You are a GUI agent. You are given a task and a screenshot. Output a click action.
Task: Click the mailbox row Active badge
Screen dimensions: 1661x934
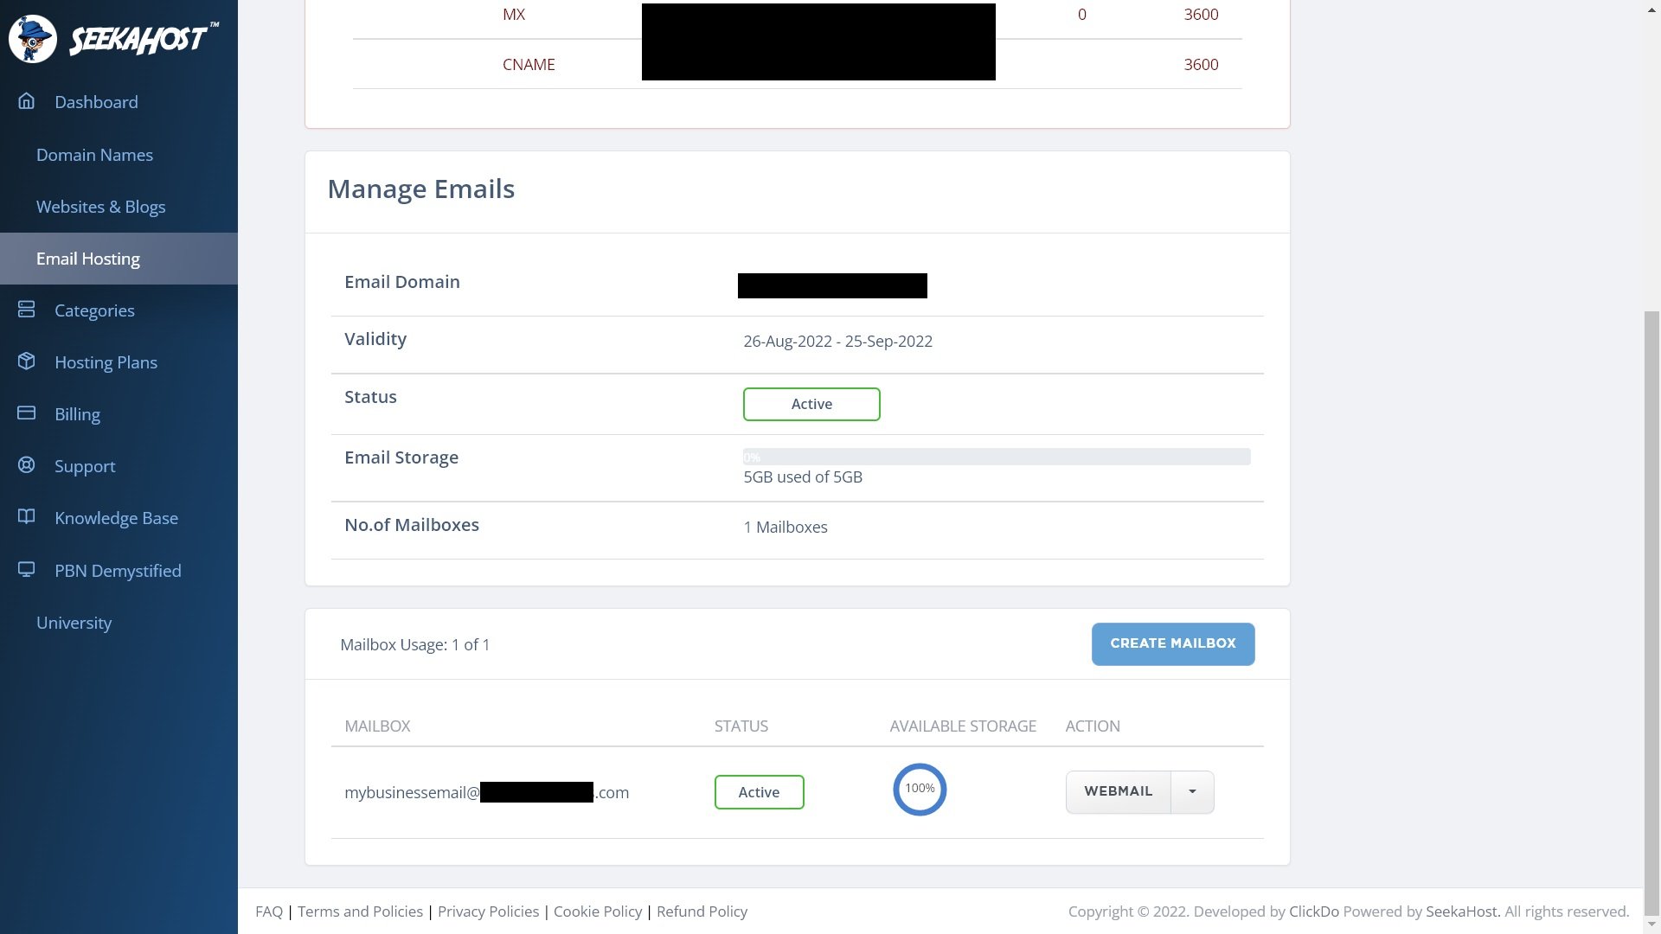pos(759,792)
